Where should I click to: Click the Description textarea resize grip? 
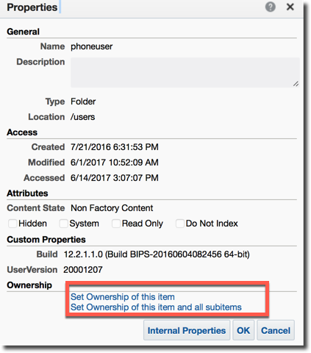point(296,84)
